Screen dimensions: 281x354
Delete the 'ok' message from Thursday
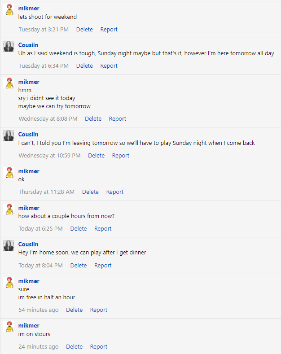[x=90, y=192]
